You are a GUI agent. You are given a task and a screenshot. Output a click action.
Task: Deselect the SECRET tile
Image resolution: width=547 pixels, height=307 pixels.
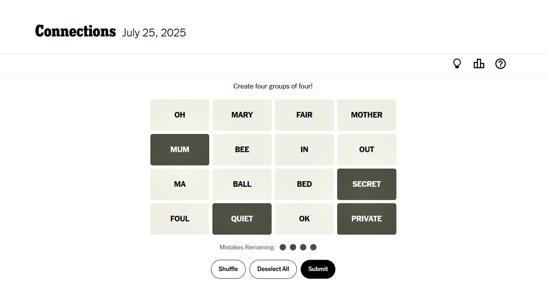click(366, 184)
